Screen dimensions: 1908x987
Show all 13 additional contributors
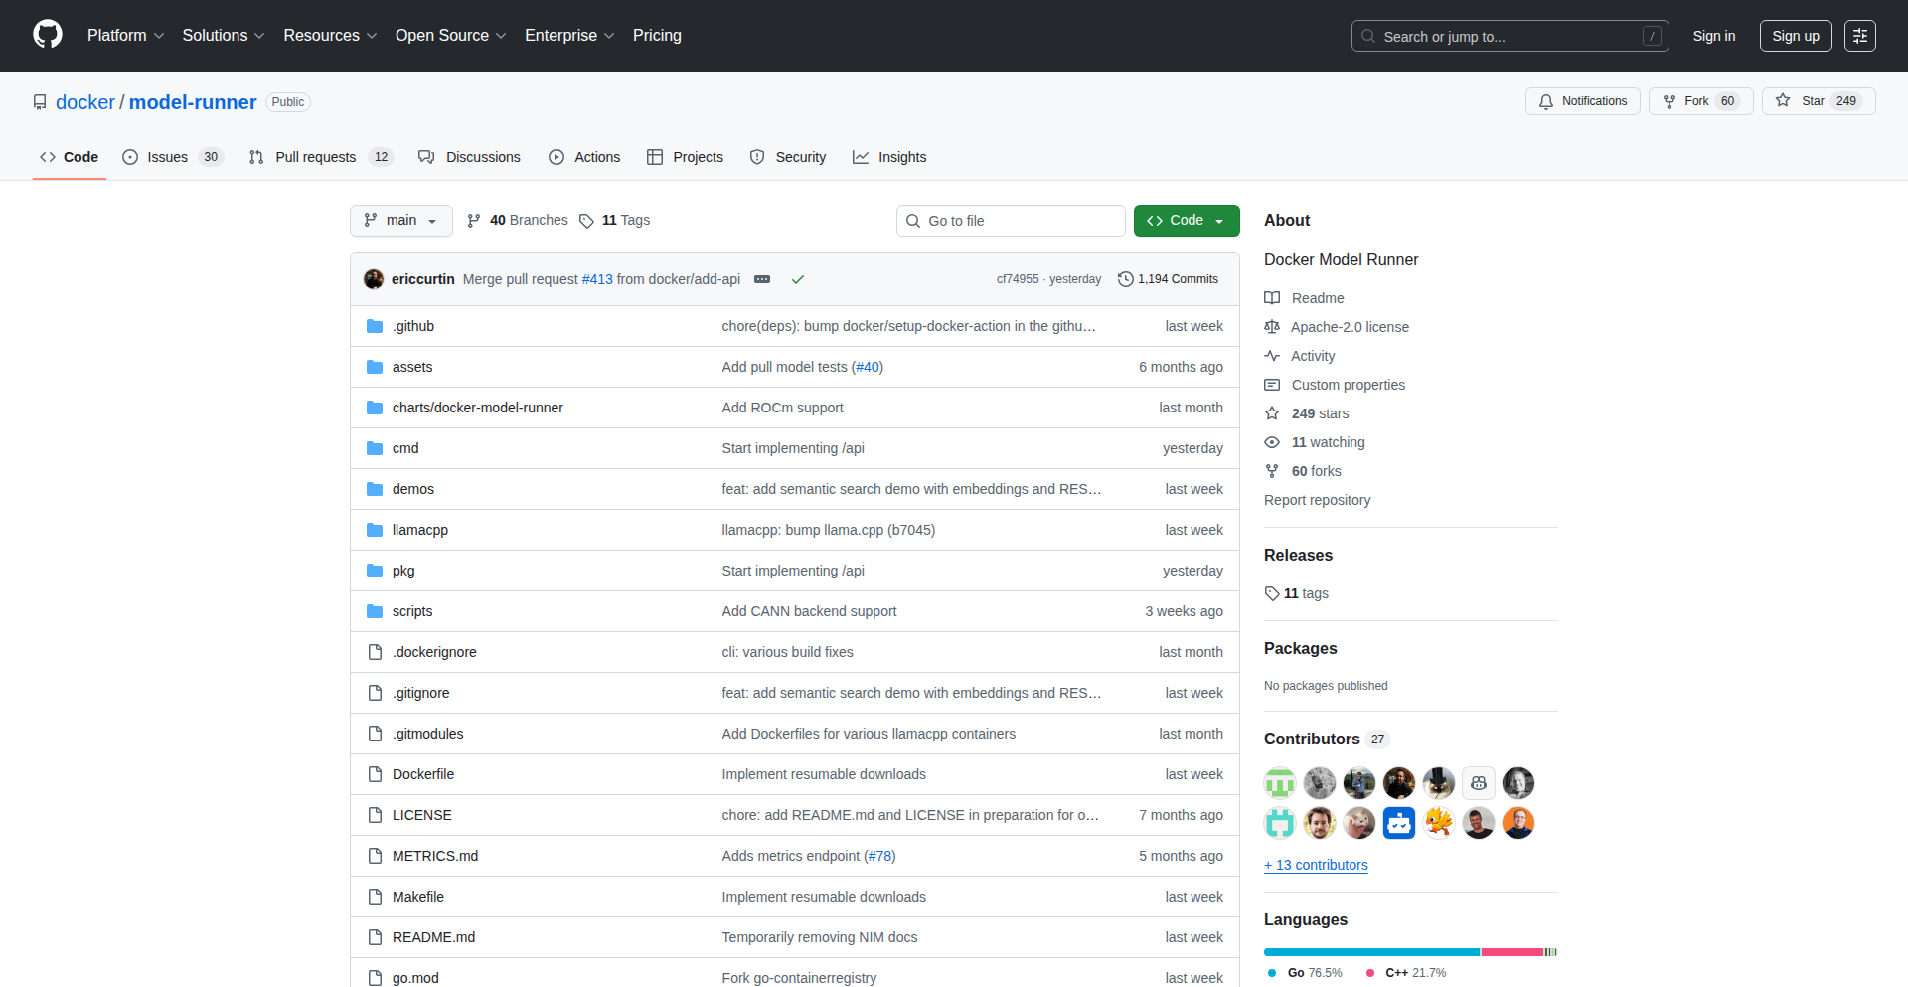(x=1316, y=865)
